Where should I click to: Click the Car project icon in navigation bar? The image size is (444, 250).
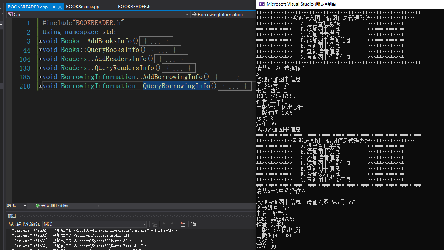10,15
